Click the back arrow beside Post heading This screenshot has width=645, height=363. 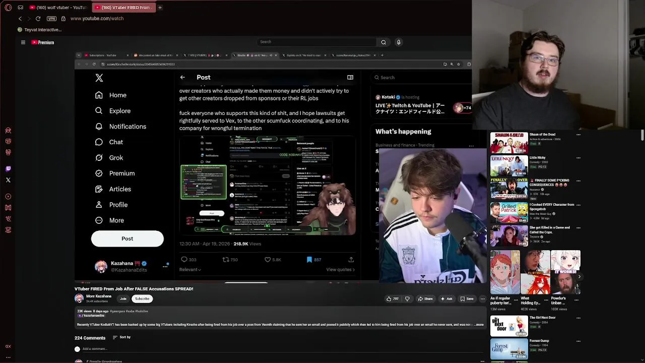click(x=182, y=77)
